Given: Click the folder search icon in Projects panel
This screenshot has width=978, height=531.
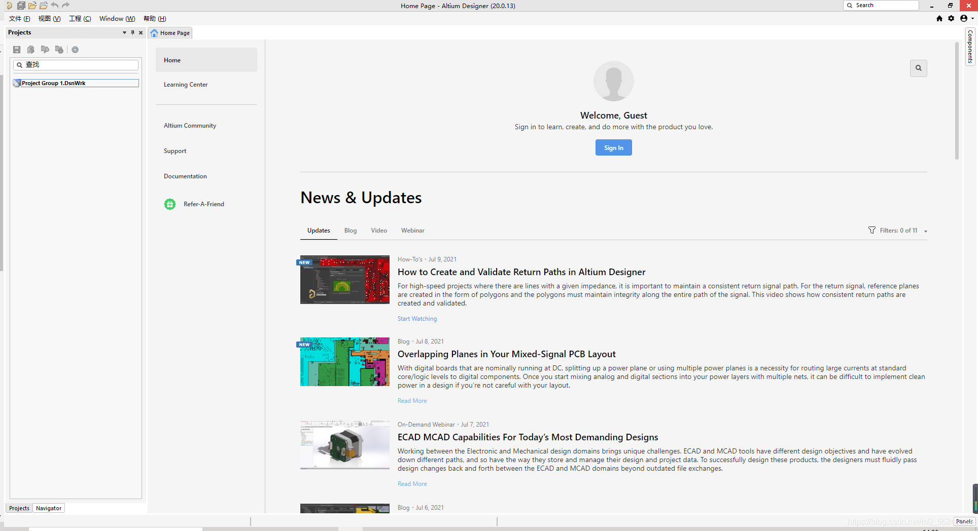Looking at the screenshot, I should click(x=45, y=50).
